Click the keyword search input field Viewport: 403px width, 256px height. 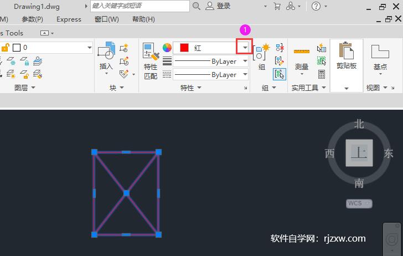[140, 6]
